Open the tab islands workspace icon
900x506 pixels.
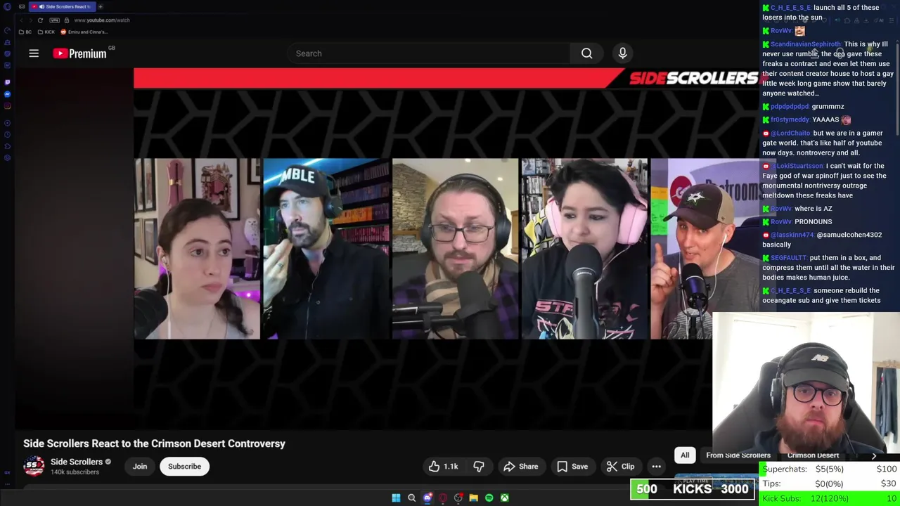pyautogui.click(x=22, y=6)
